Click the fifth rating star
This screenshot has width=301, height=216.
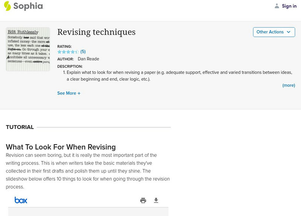(77, 52)
